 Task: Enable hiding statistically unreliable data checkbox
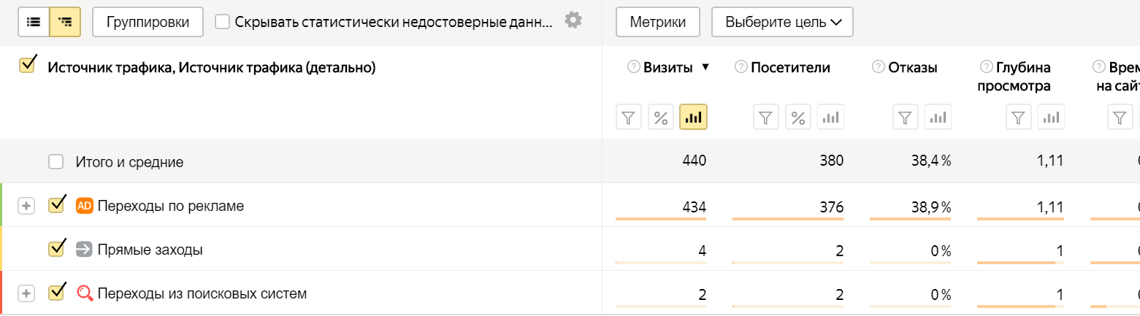coord(223,22)
